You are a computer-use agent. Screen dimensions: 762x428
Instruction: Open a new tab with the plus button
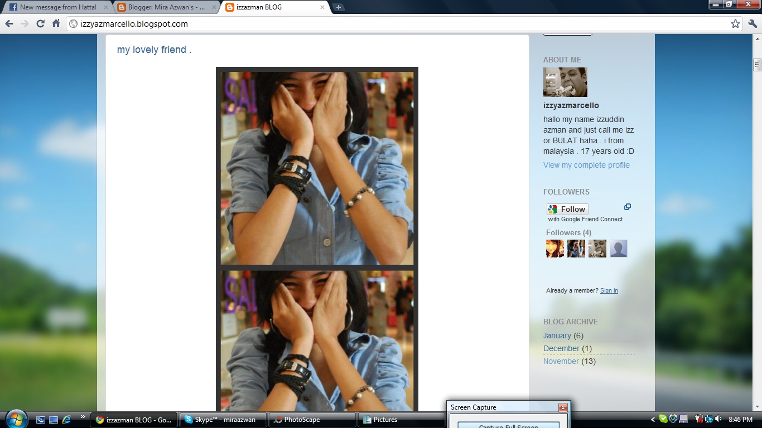pyautogui.click(x=339, y=7)
